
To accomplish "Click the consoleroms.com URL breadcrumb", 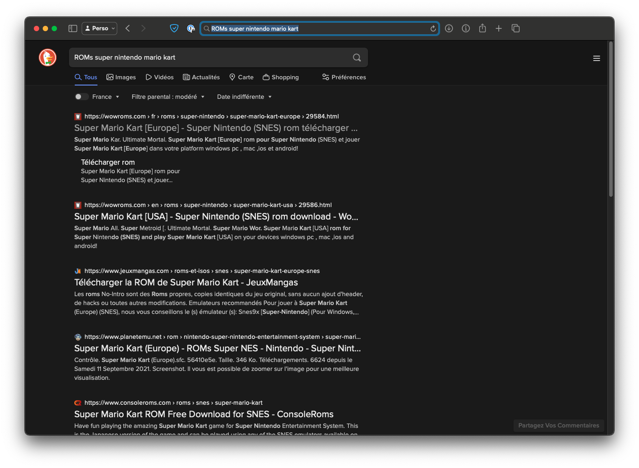I will pyautogui.click(x=174, y=403).
